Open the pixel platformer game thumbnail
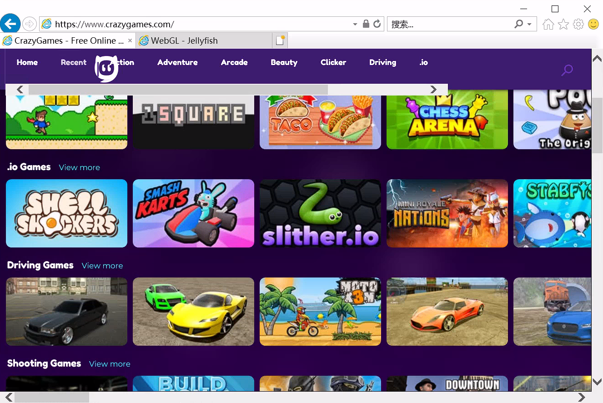The image size is (603, 403). 66,122
